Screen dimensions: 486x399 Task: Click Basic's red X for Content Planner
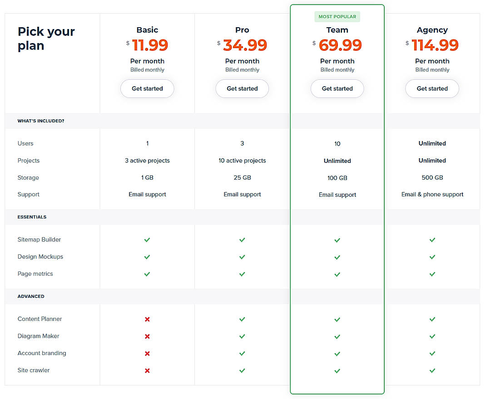tap(147, 319)
